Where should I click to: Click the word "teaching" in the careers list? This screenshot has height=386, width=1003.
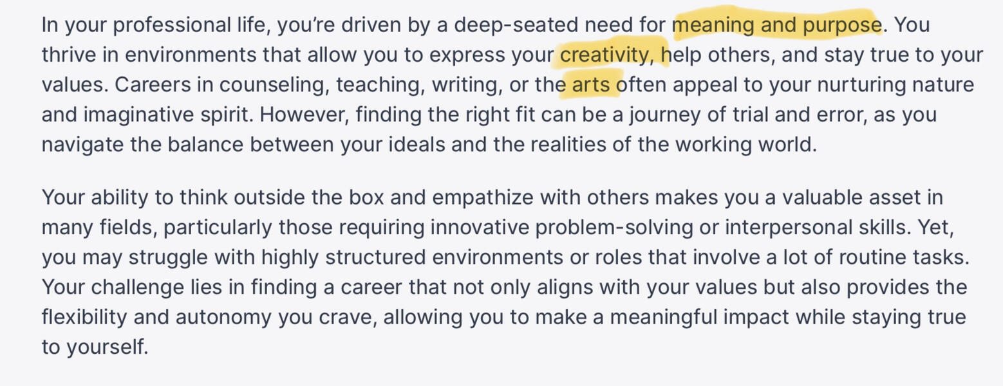[x=378, y=85]
